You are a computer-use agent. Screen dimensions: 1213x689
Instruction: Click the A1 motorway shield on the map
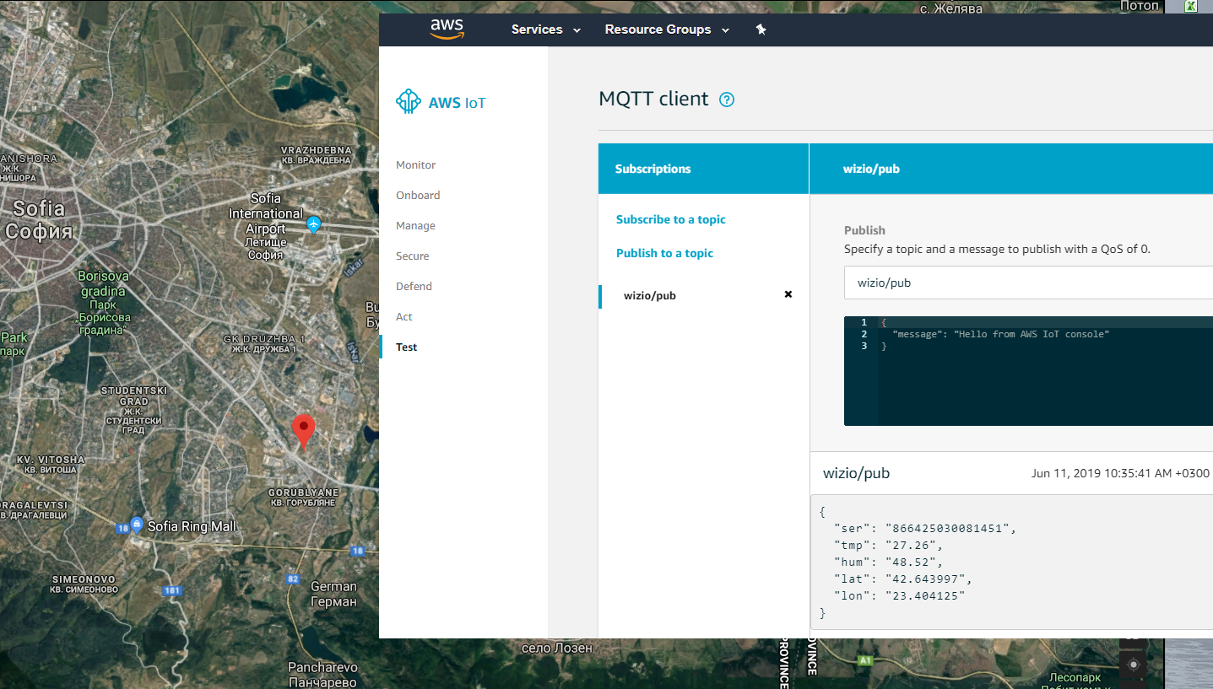[864, 660]
